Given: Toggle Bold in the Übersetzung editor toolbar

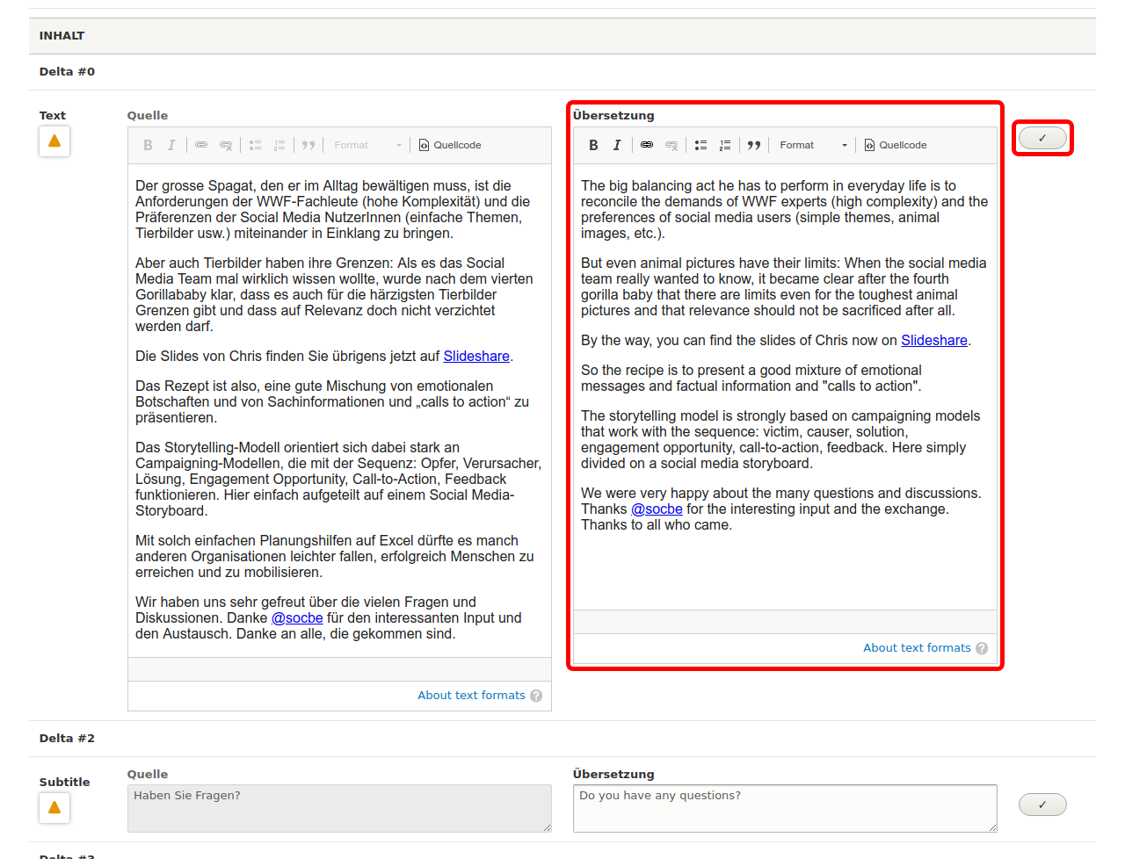Looking at the screenshot, I should (593, 145).
